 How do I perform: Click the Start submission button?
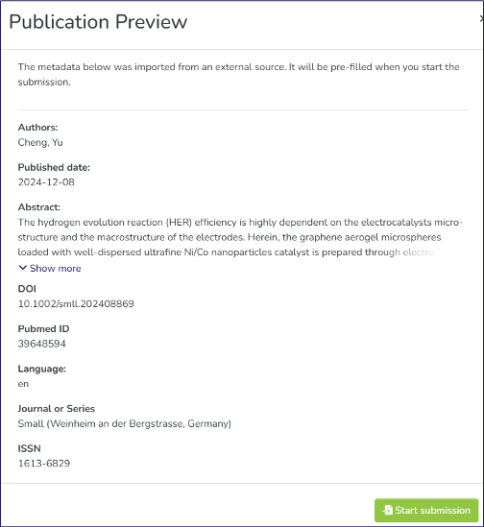pyautogui.click(x=426, y=510)
